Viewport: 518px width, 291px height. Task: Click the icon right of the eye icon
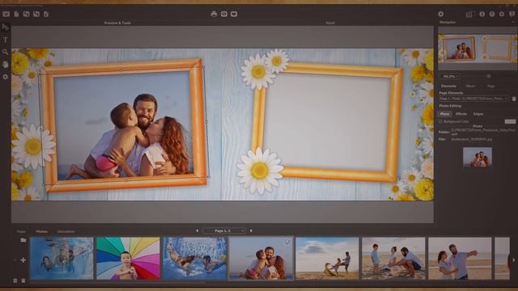[x=234, y=14]
